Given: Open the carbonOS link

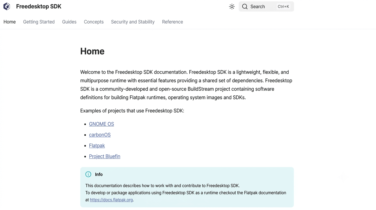Looking at the screenshot, I should click(x=100, y=135).
